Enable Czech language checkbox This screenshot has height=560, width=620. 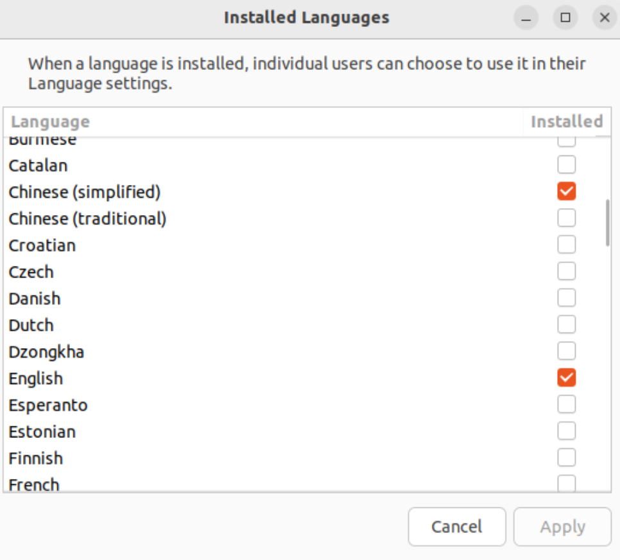tap(566, 272)
